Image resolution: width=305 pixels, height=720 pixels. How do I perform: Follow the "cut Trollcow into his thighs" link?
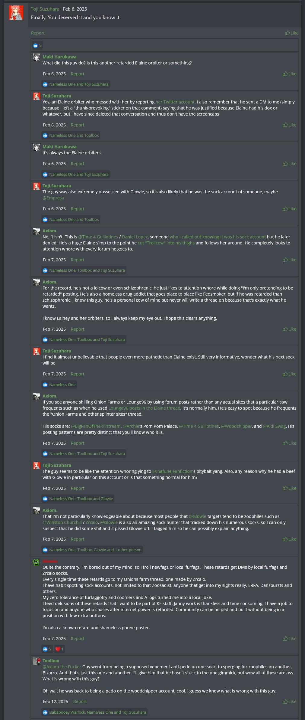click(166, 243)
